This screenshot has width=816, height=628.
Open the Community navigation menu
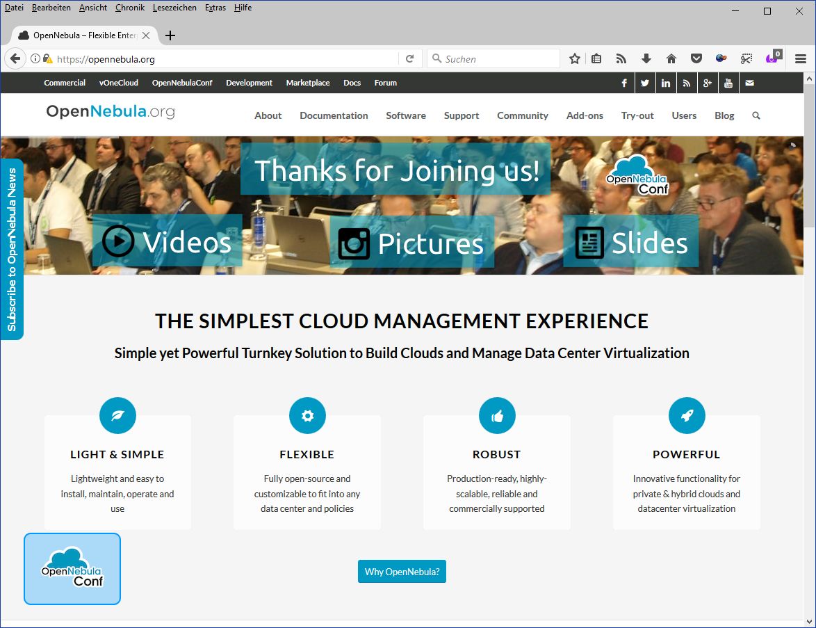(523, 115)
